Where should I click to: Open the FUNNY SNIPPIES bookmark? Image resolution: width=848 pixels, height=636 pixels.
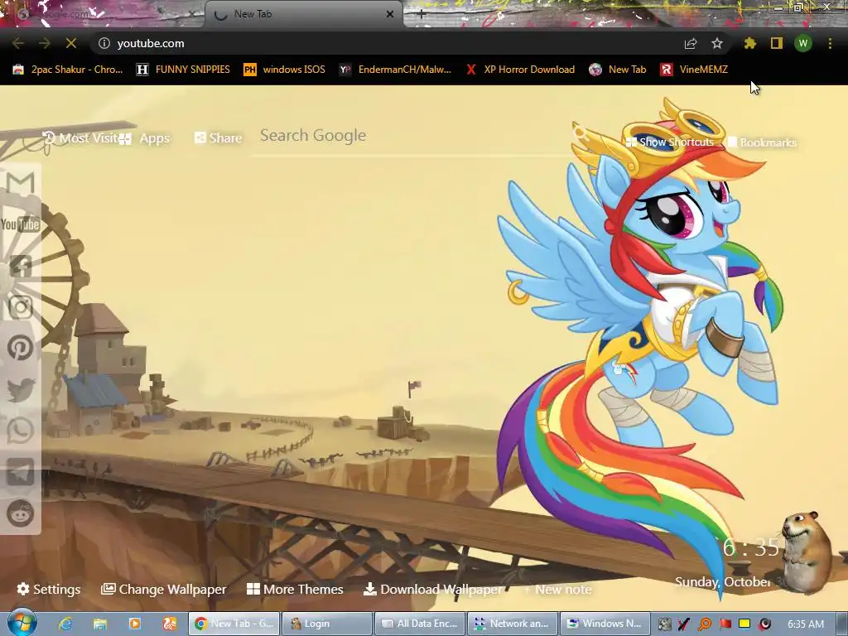(183, 70)
